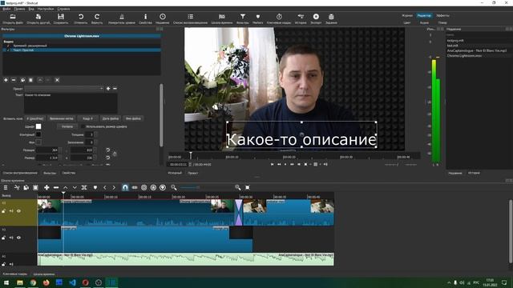
Task: Remove selected filter with the minus icon
Action: click(x=14, y=80)
